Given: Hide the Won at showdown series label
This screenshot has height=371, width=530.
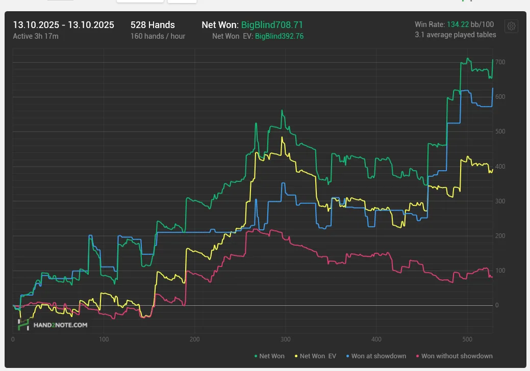Looking at the screenshot, I should coord(378,356).
